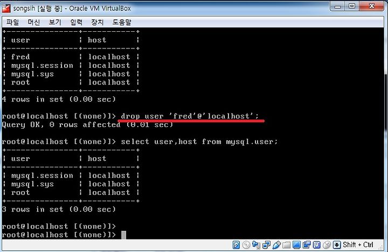
Task: Open the optical disc drive status icon
Action: point(246,245)
